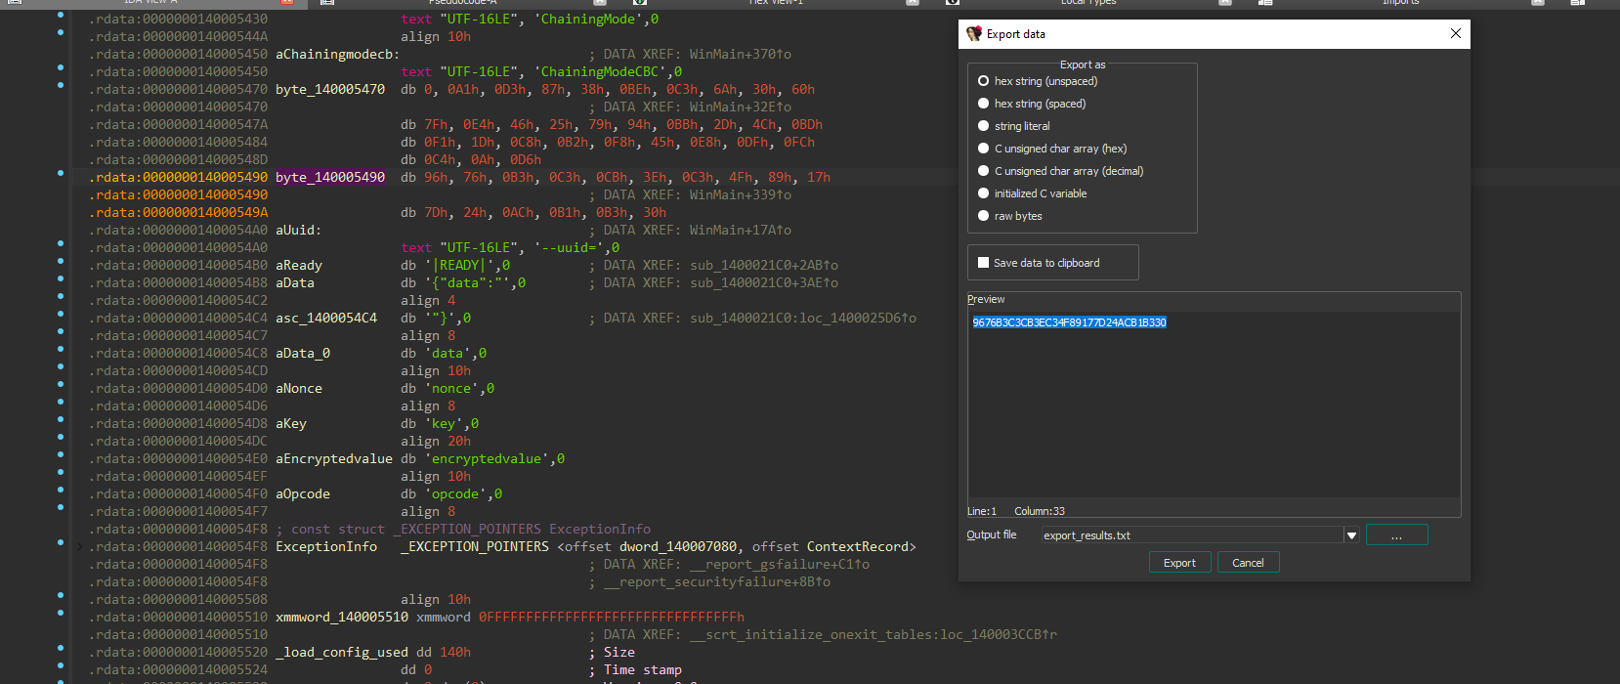The height and width of the screenshot is (684, 1620).
Task: Select the aEncryptedvalue label
Action: [x=334, y=458]
